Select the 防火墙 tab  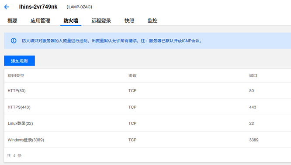(71, 21)
